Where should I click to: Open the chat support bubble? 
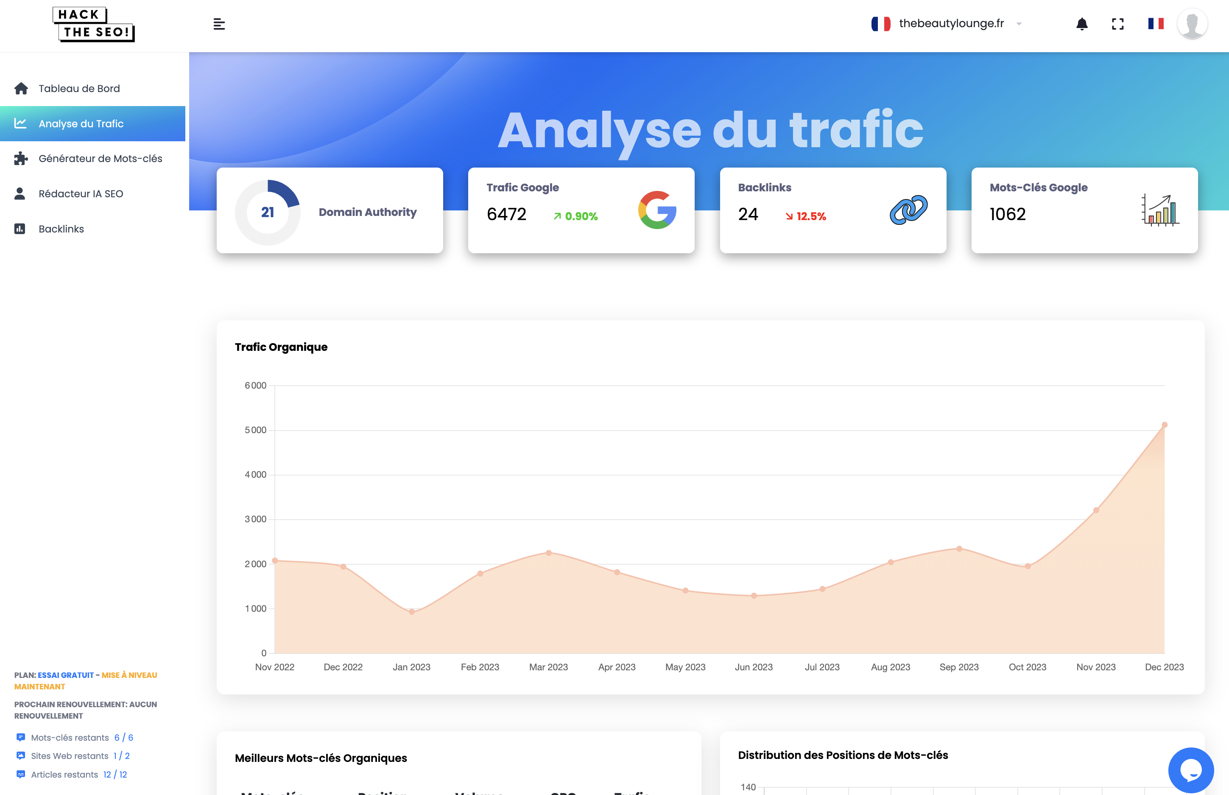click(1191, 770)
